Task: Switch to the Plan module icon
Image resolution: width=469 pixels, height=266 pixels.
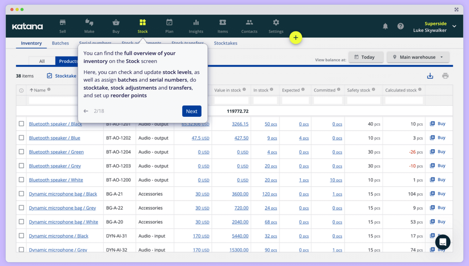Action: pyautogui.click(x=169, y=23)
